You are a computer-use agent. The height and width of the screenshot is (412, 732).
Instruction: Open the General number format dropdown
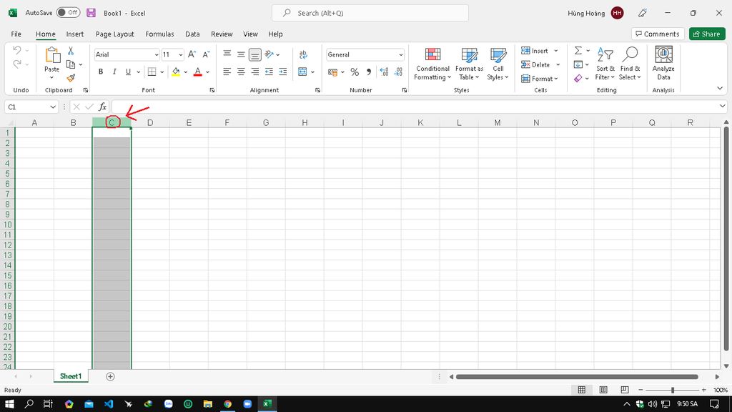pos(400,55)
